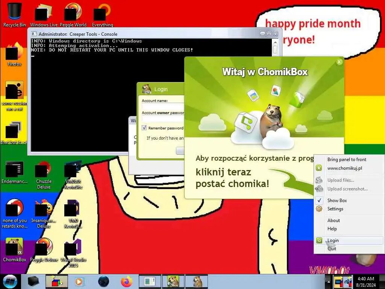385x289 pixels.
Task: Open www.chomikuj.pl from the menu
Action: (349, 168)
